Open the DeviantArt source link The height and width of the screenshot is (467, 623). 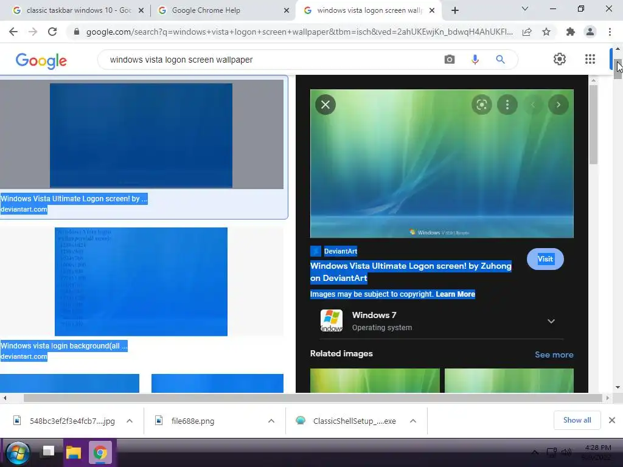[341, 251]
